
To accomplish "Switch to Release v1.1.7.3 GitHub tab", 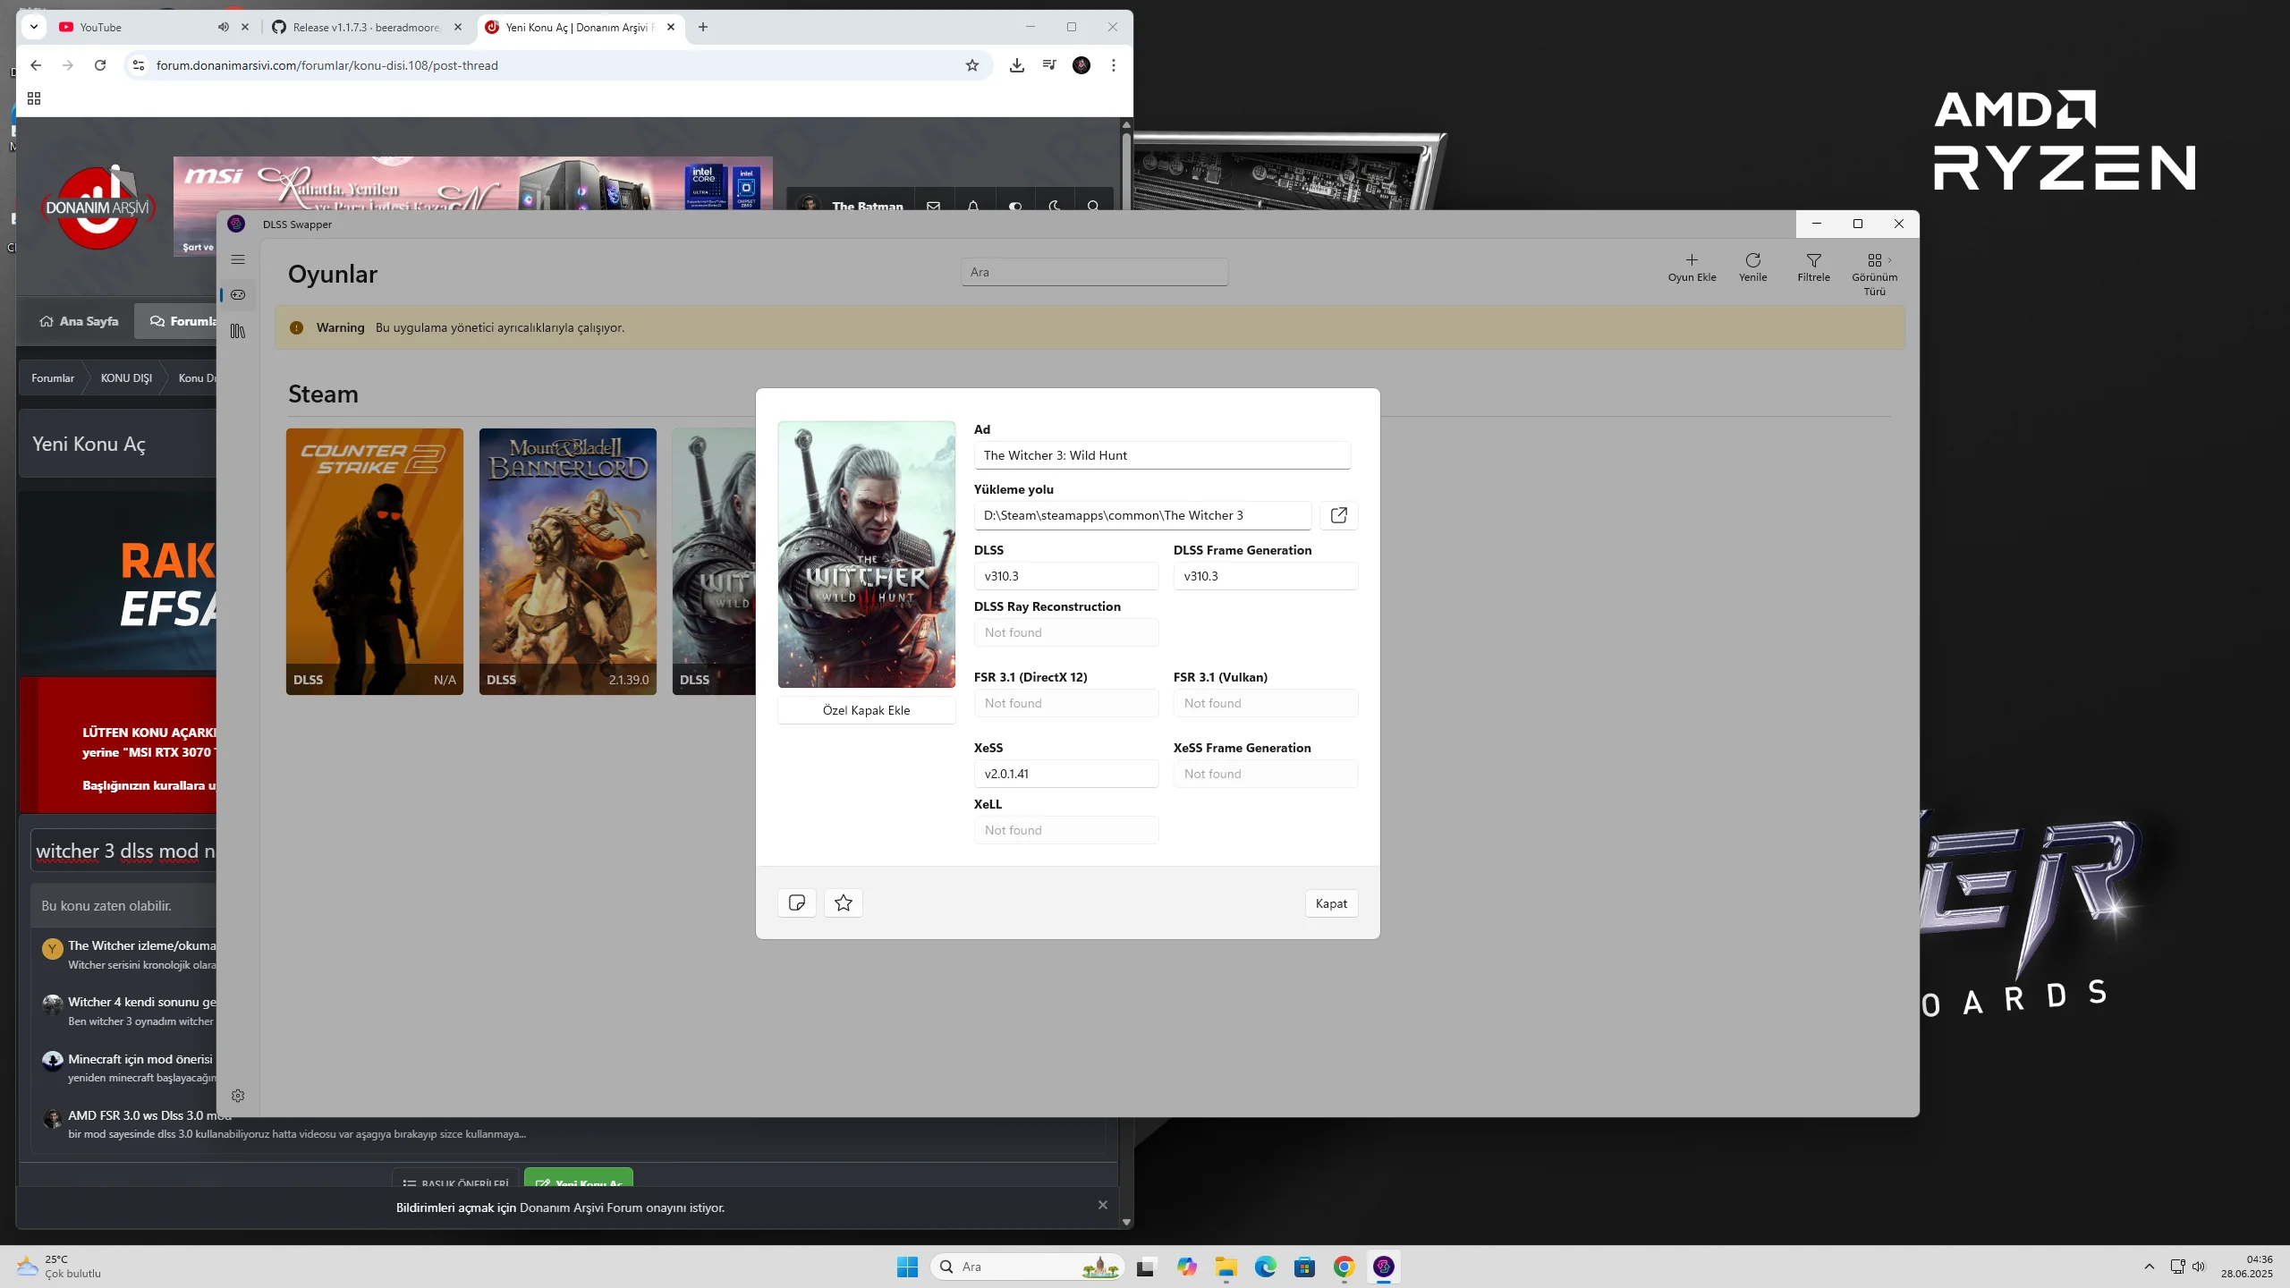I will click(x=365, y=27).
